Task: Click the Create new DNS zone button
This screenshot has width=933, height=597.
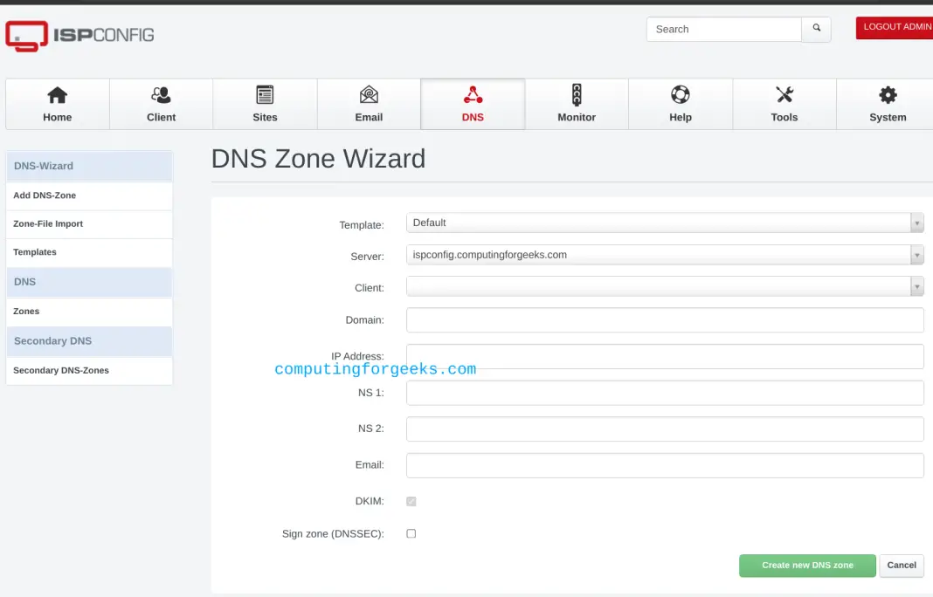Action: 806,566
